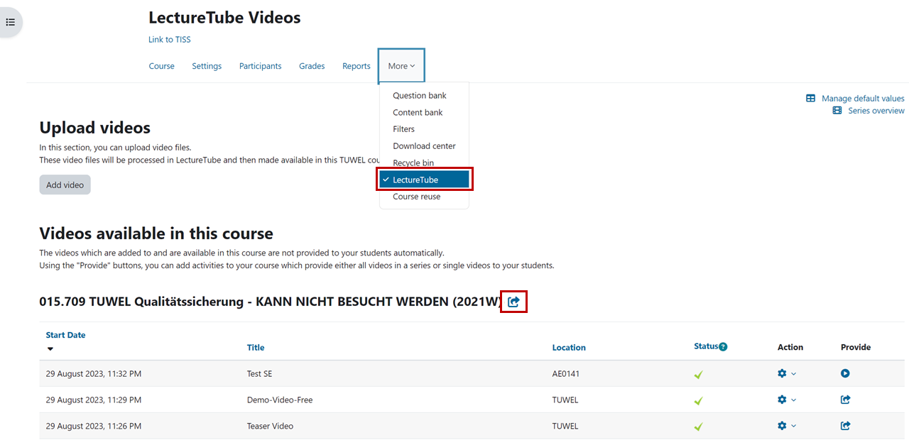Screen dimensions: 909x440
Task: Click TUWEL location in Demo-Video-Free row
Action: tap(565, 400)
